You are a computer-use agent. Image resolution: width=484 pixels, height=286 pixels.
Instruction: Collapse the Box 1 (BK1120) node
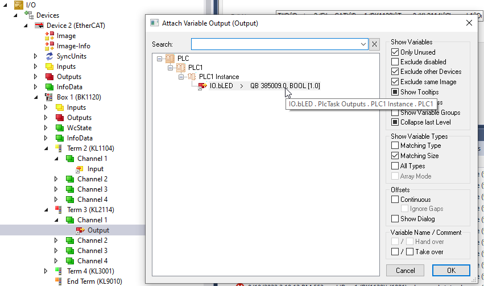coord(35,97)
